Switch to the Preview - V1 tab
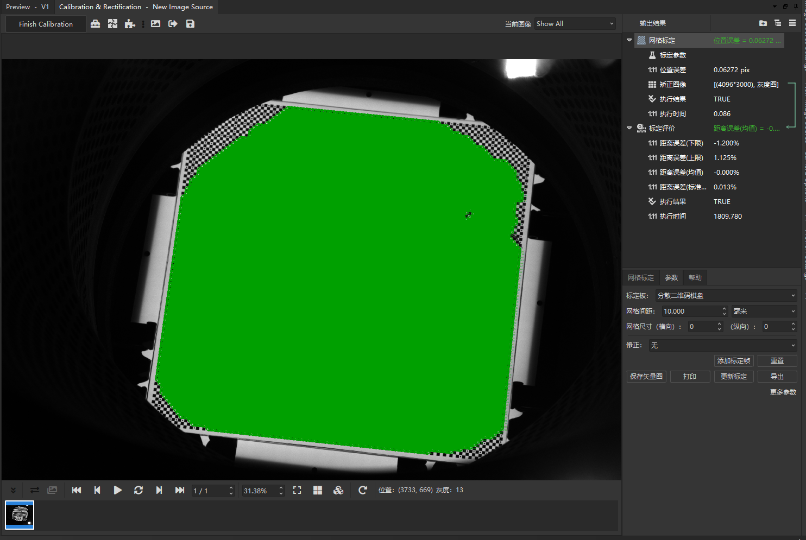The height and width of the screenshot is (540, 806). pos(27,7)
